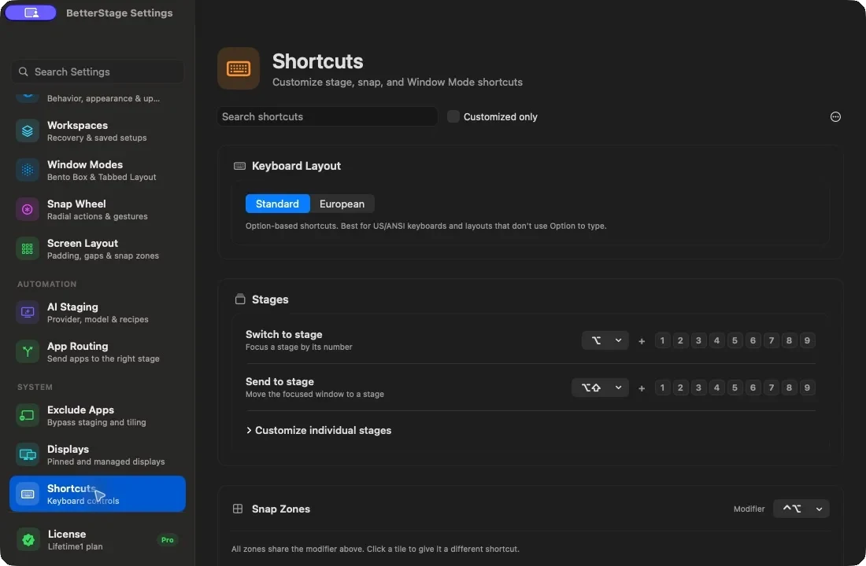This screenshot has width=866, height=566.
Task: Open the Displays settings section
Action: click(x=97, y=454)
